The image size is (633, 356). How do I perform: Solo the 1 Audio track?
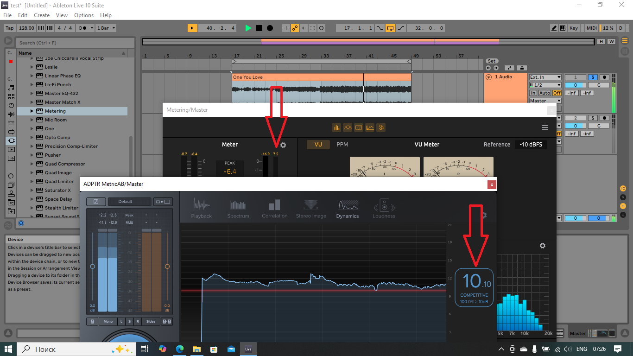[593, 77]
